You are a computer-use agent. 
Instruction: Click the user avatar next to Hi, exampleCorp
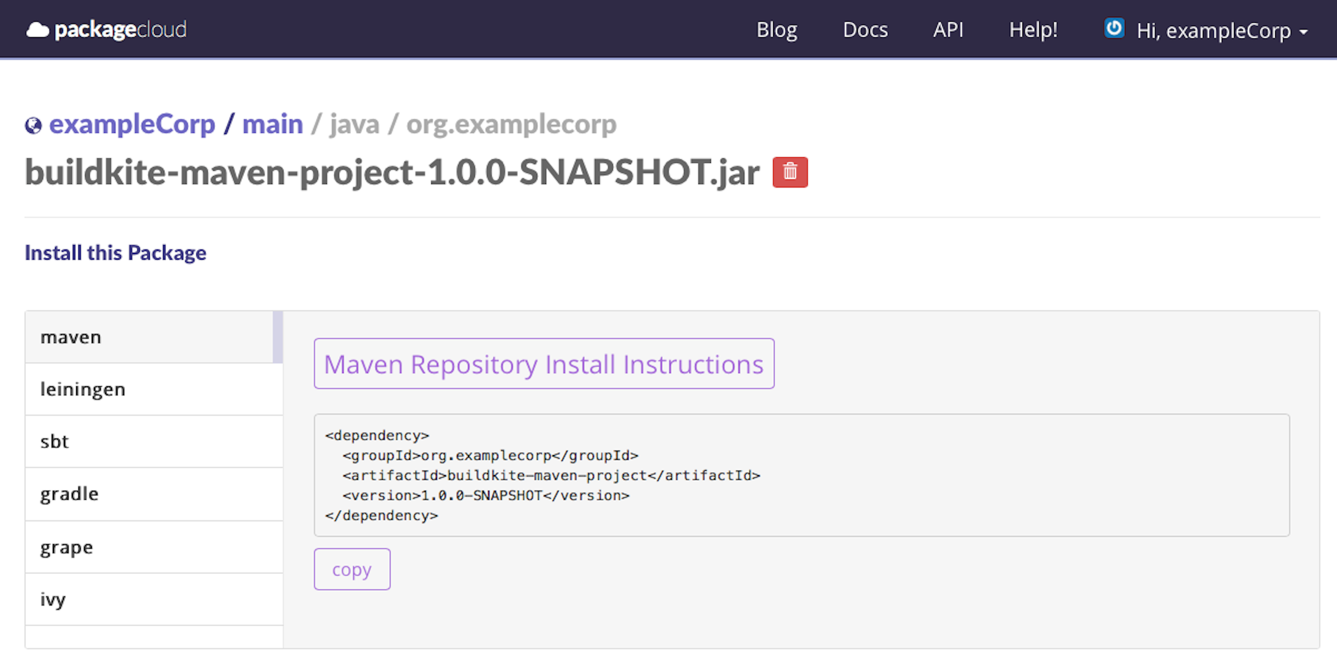click(1114, 29)
